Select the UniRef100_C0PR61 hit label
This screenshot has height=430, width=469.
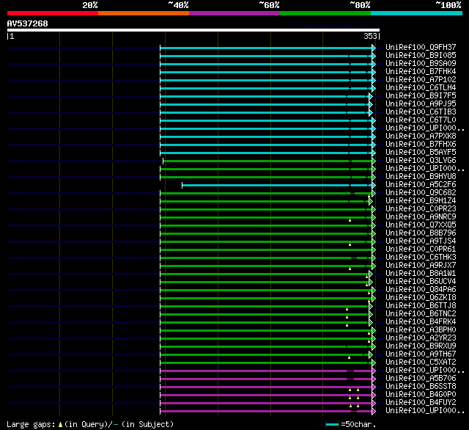pyautogui.click(x=421, y=249)
